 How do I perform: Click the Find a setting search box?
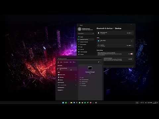pos(86,33)
